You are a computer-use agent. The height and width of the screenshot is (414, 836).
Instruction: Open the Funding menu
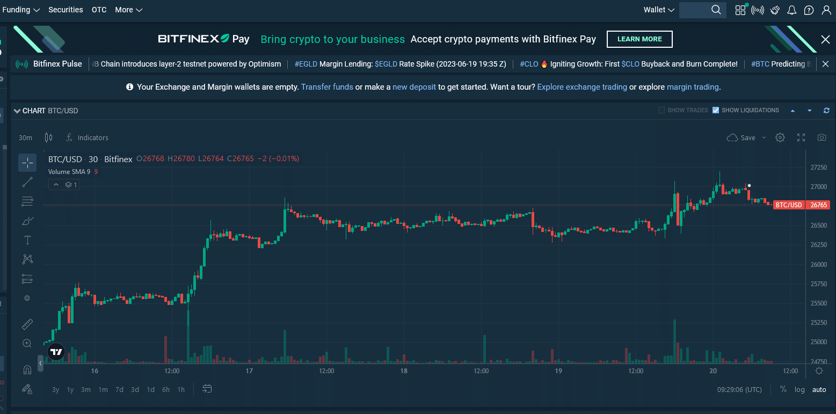tap(21, 10)
